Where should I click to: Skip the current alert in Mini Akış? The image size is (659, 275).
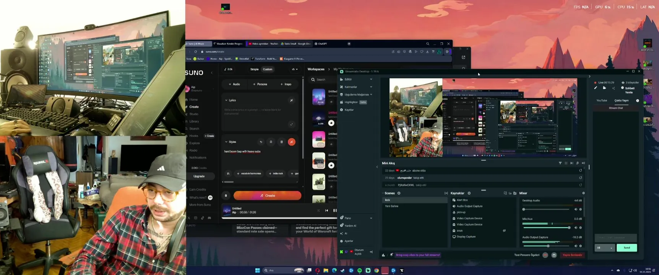tap(572, 163)
